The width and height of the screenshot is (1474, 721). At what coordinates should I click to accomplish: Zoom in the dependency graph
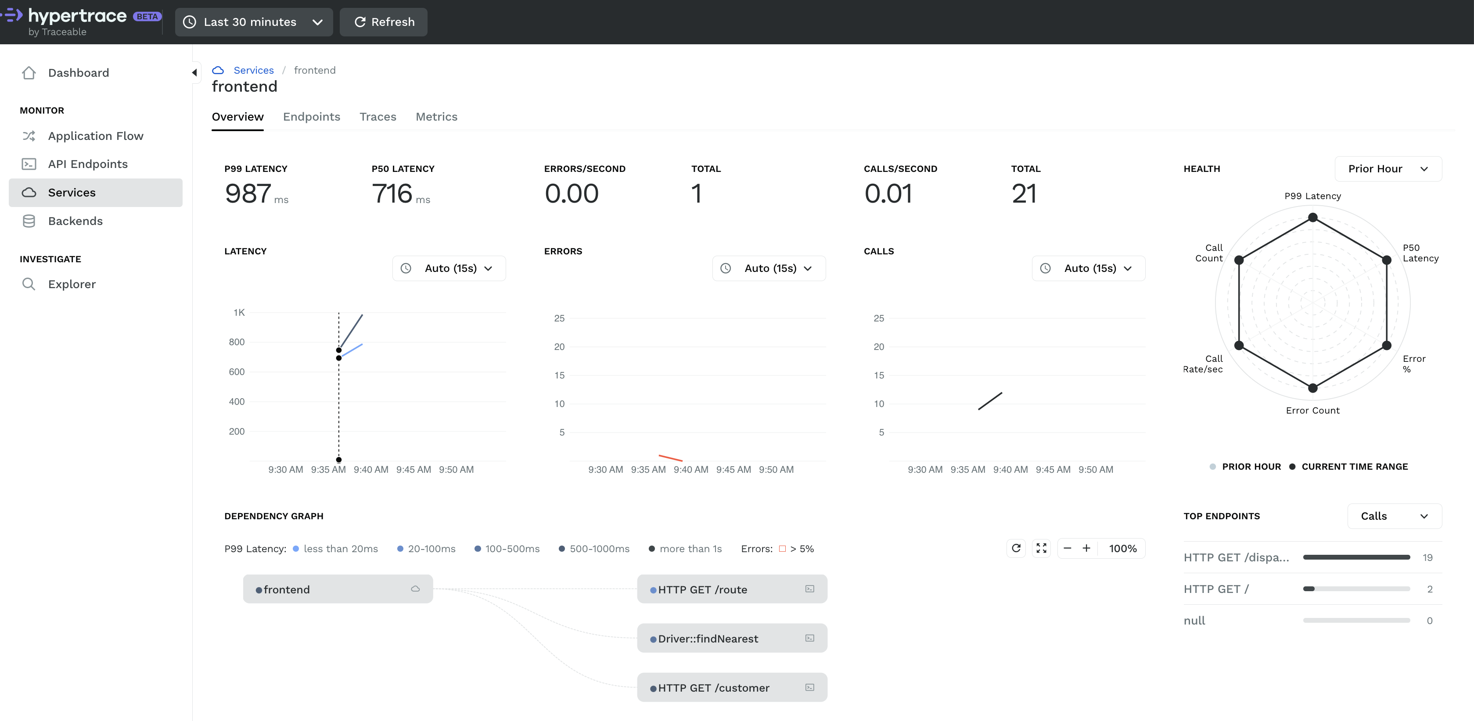(x=1086, y=548)
